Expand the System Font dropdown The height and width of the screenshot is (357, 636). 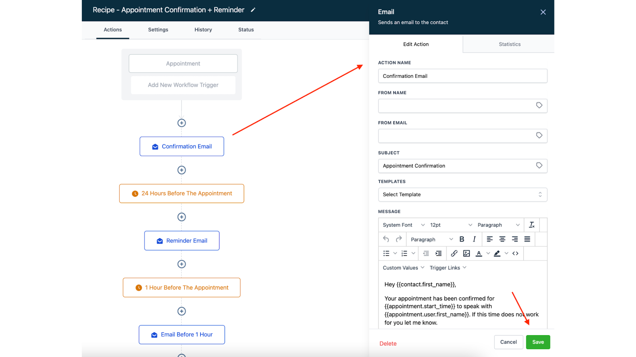pyautogui.click(x=403, y=225)
